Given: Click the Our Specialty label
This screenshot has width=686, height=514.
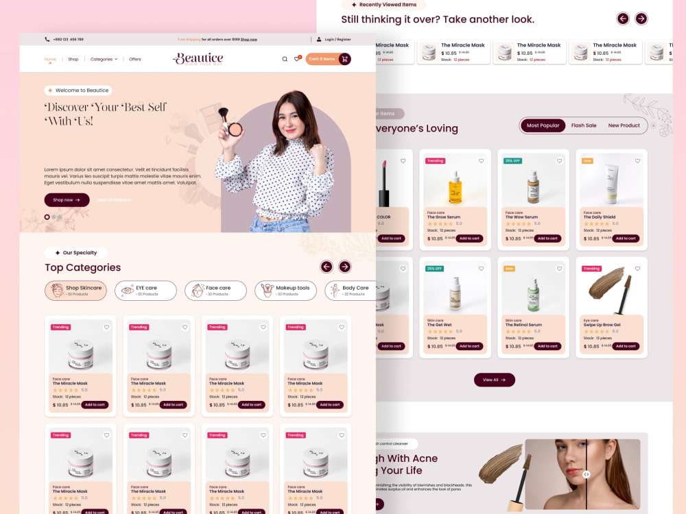Looking at the screenshot, I should coord(76,253).
